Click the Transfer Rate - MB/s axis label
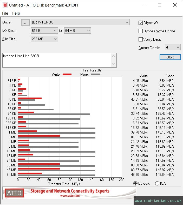This screenshot has height=205, width=183. coord(64,184)
